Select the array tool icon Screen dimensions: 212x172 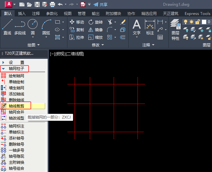(x=110, y=37)
